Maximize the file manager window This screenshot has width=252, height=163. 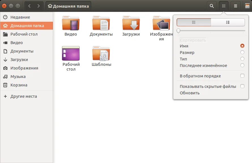[18, 6]
